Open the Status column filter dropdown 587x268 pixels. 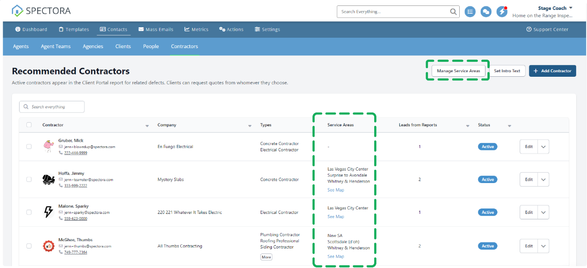(509, 126)
